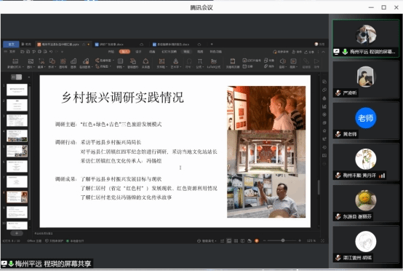The height and width of the screenshot is (271, 403).
Task: Click the action (动作) play icon
Action: point(316,61)
